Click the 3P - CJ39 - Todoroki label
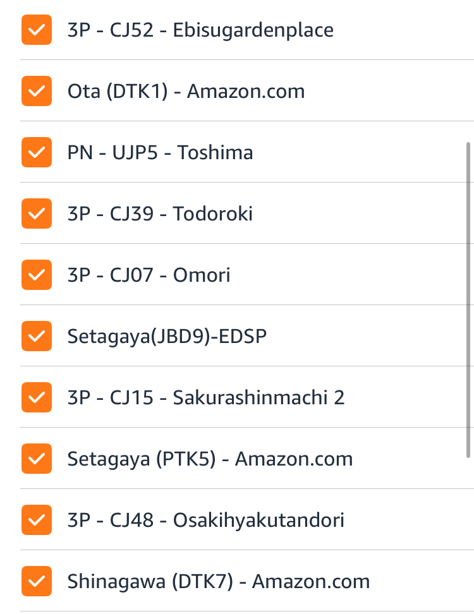The image size is (474, 614). tap(160, 214)
